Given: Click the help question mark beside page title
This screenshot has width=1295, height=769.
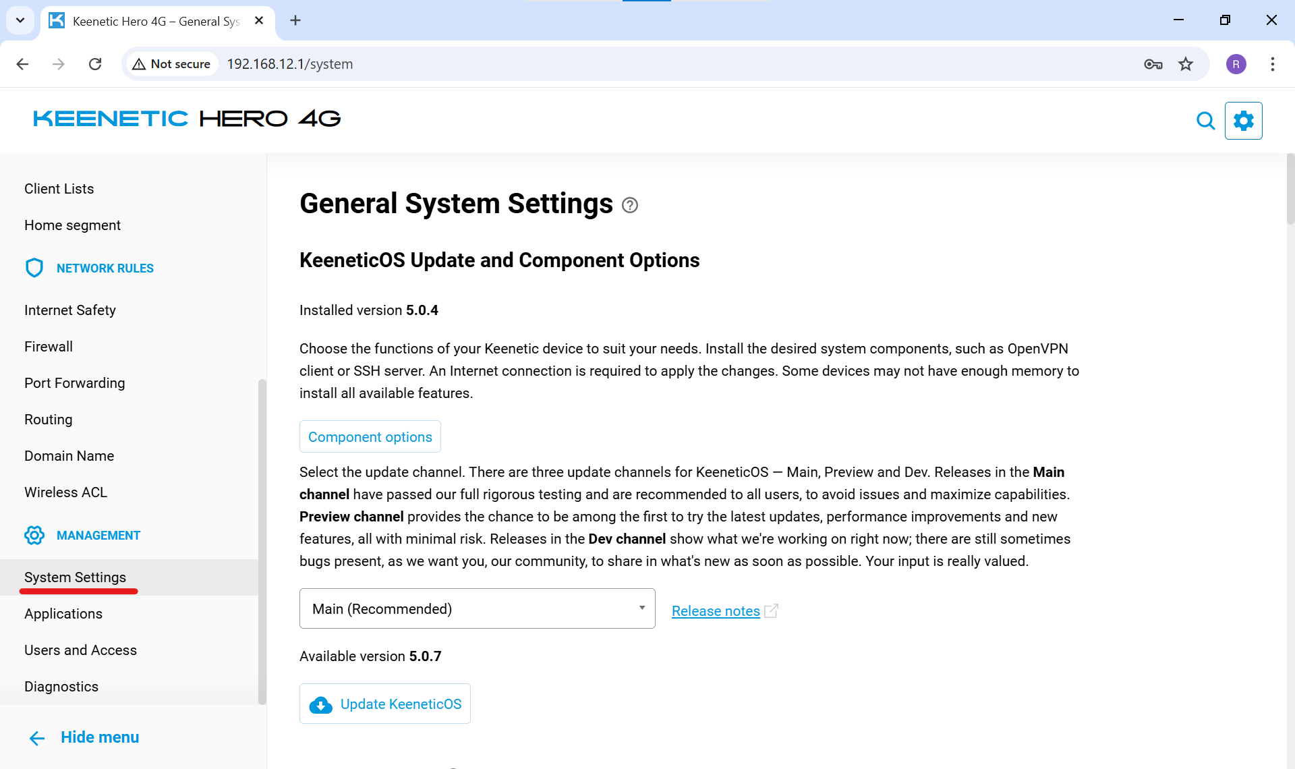Looking at the screenshot, I should point(630,205).
